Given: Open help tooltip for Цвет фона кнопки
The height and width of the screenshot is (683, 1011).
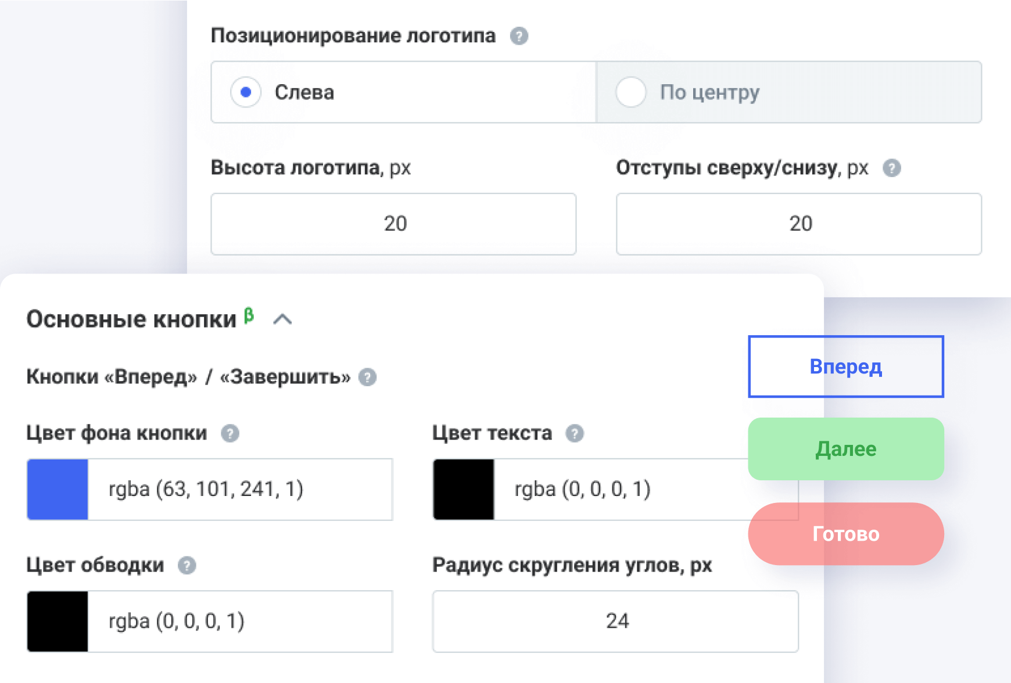Looking at the screenshot, I should coord(230,433).
